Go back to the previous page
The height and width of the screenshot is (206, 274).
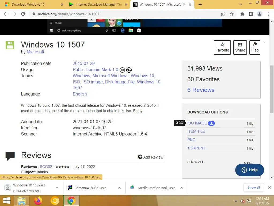tap(6, 14)
